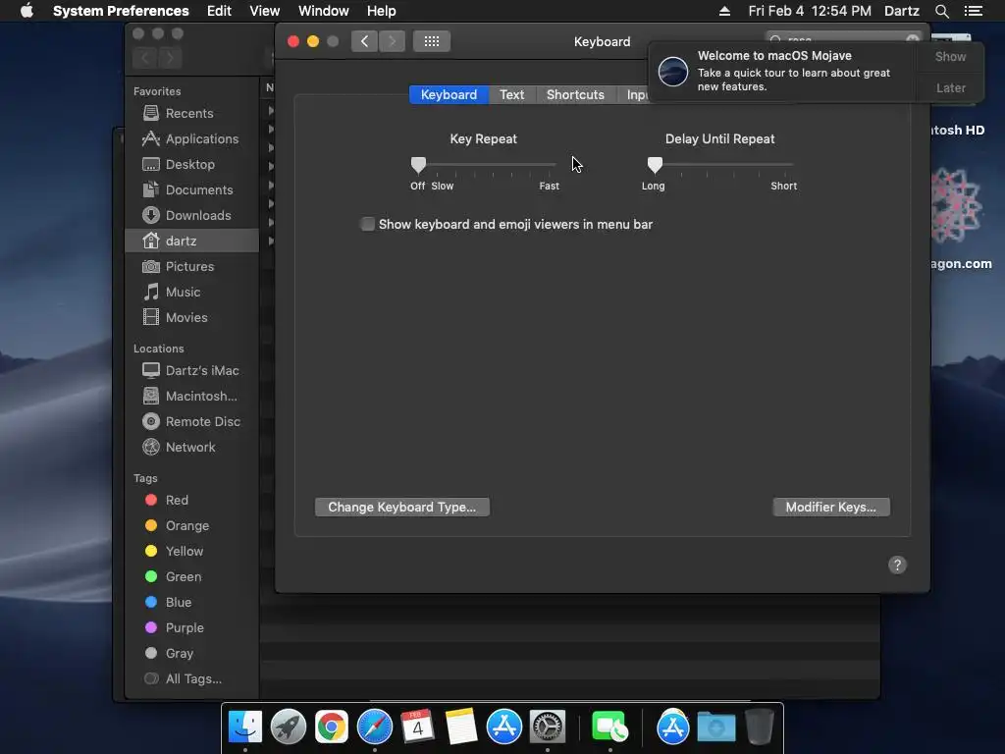Open Launchpad rocket in the Dock
Viewport: 1005px width, 754px height.
click(x=288, y=727)
